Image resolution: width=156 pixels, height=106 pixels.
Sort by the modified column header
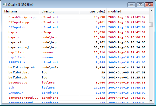128,11
